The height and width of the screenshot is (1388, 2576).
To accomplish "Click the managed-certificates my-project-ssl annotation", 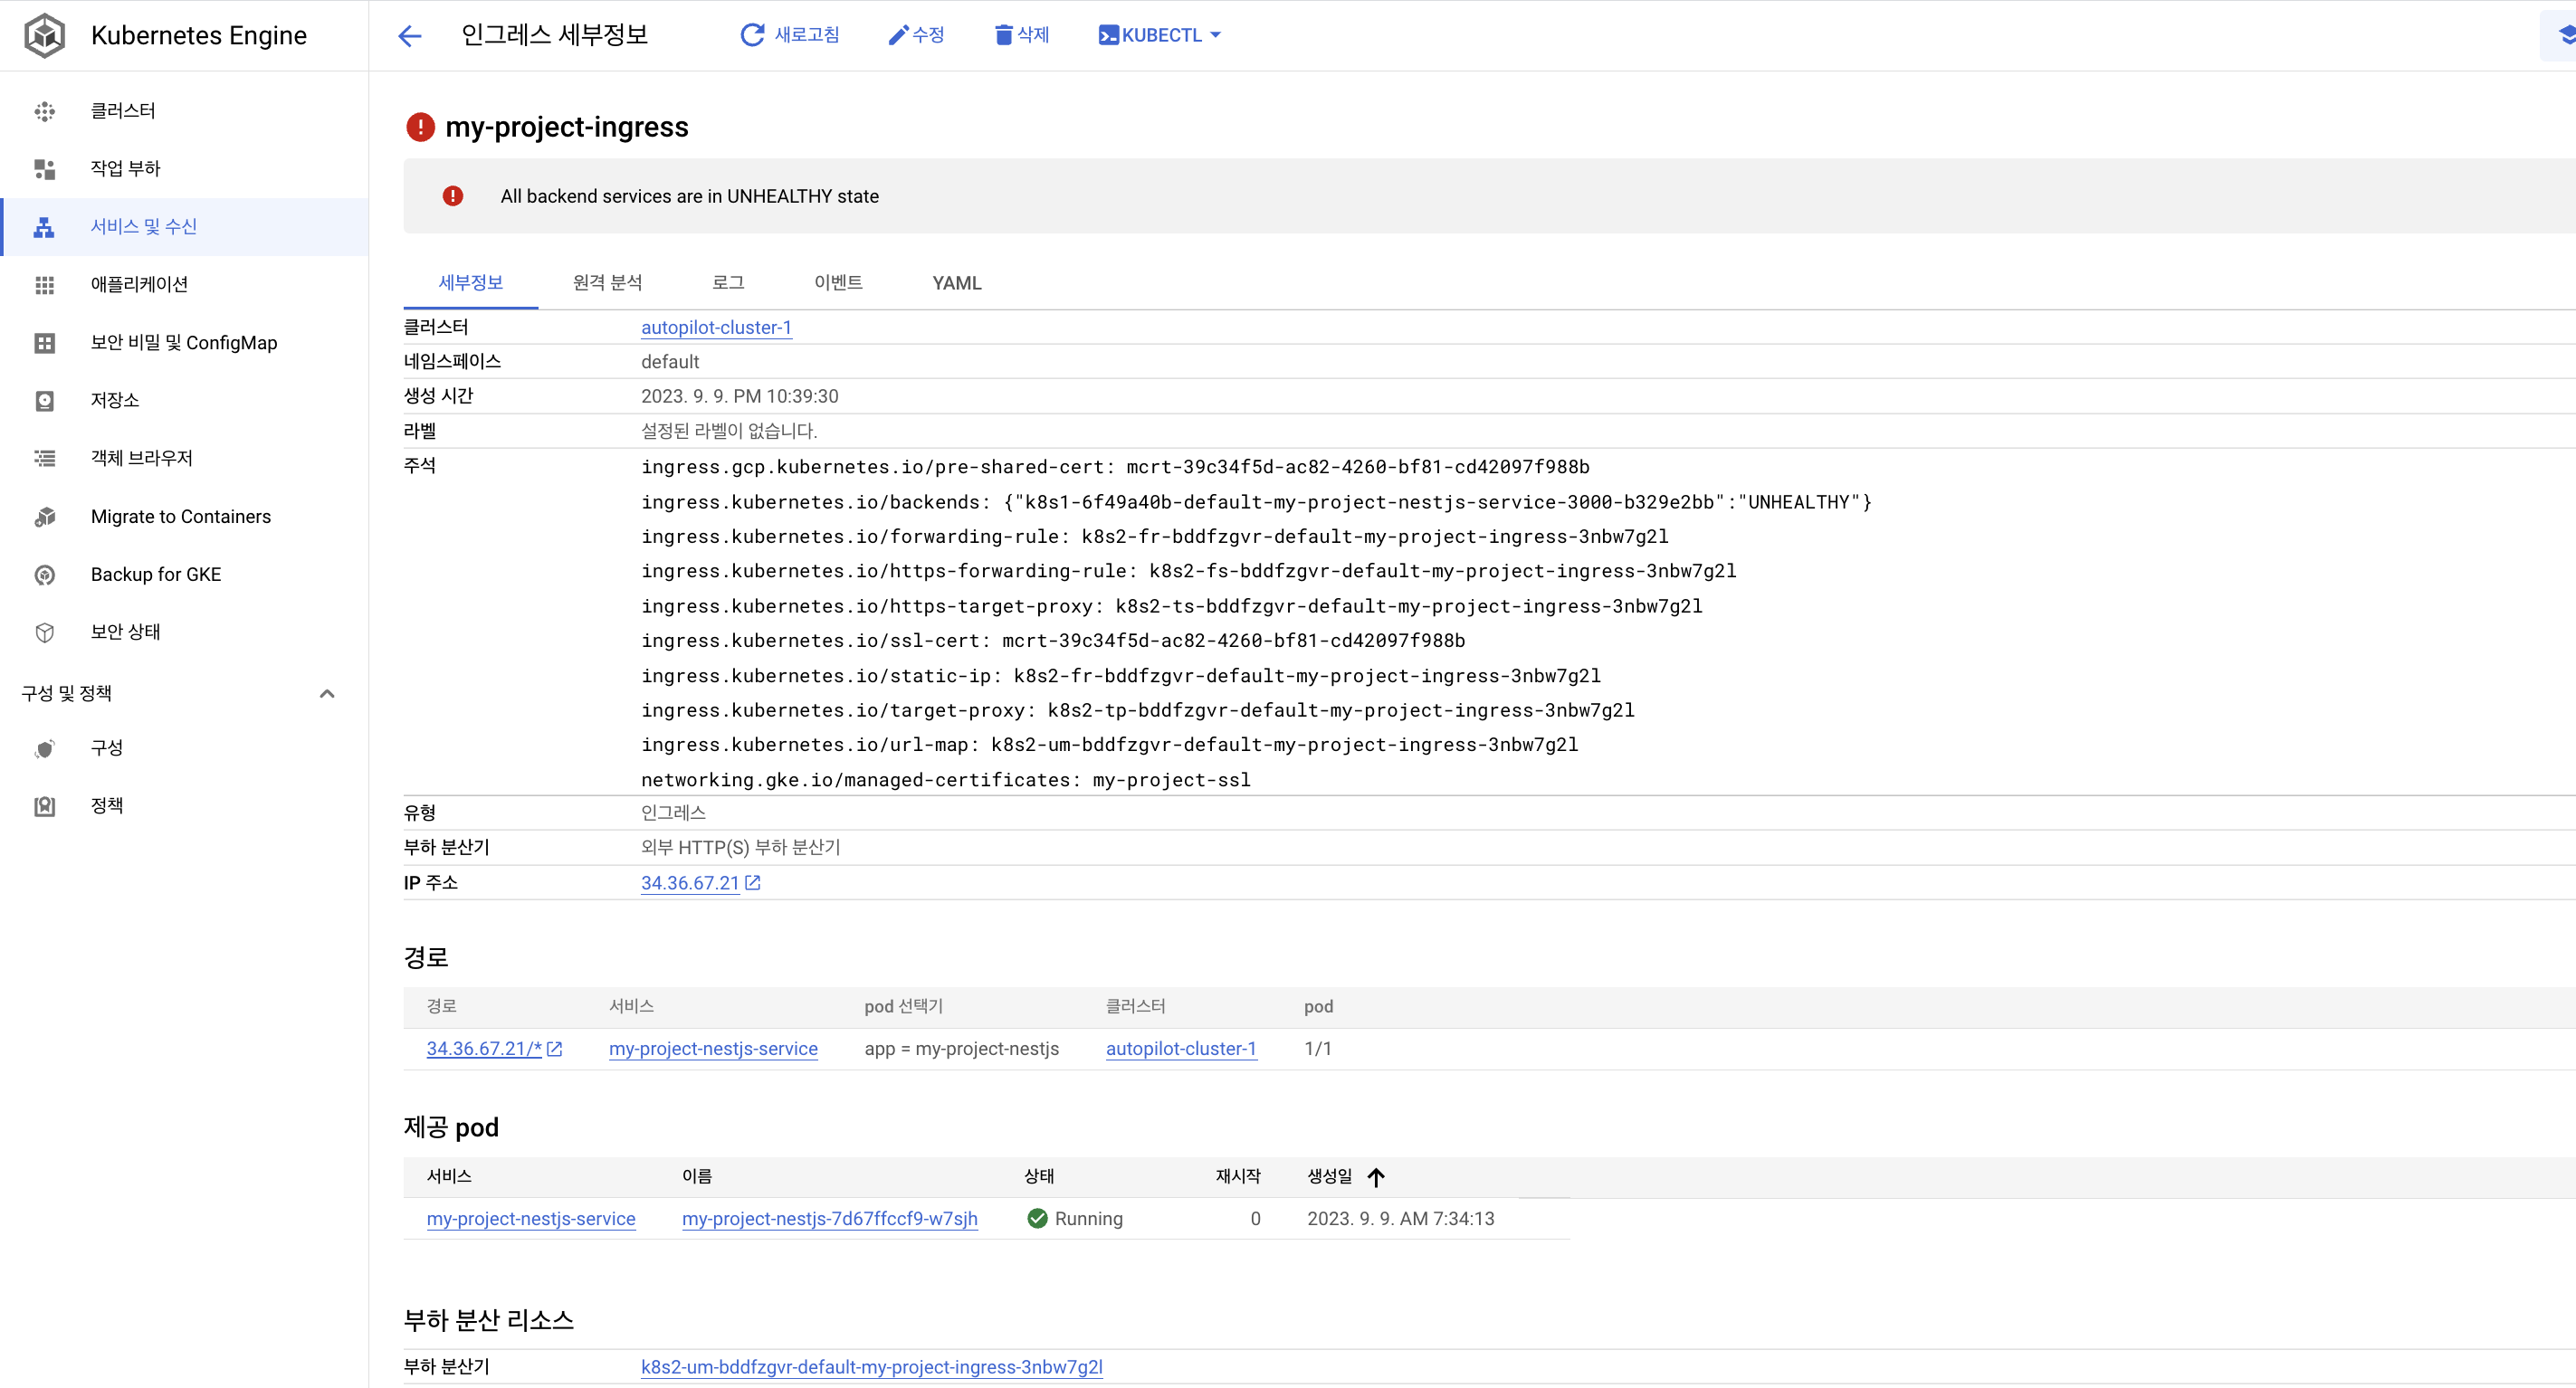I will pos(946,780).
